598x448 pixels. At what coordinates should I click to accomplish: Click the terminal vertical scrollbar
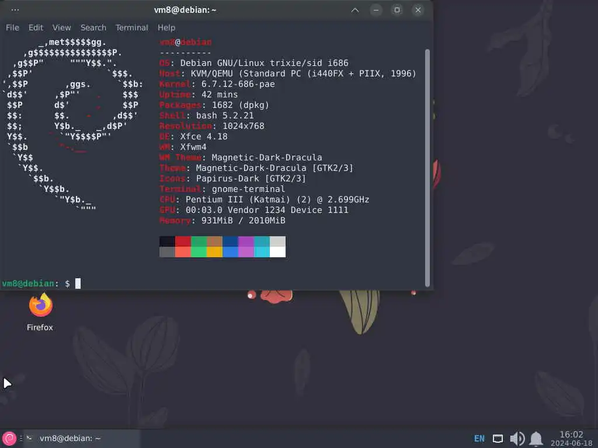(427, 167)
